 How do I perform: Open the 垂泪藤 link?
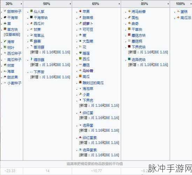pyautogui.click(x=39, y=47)
